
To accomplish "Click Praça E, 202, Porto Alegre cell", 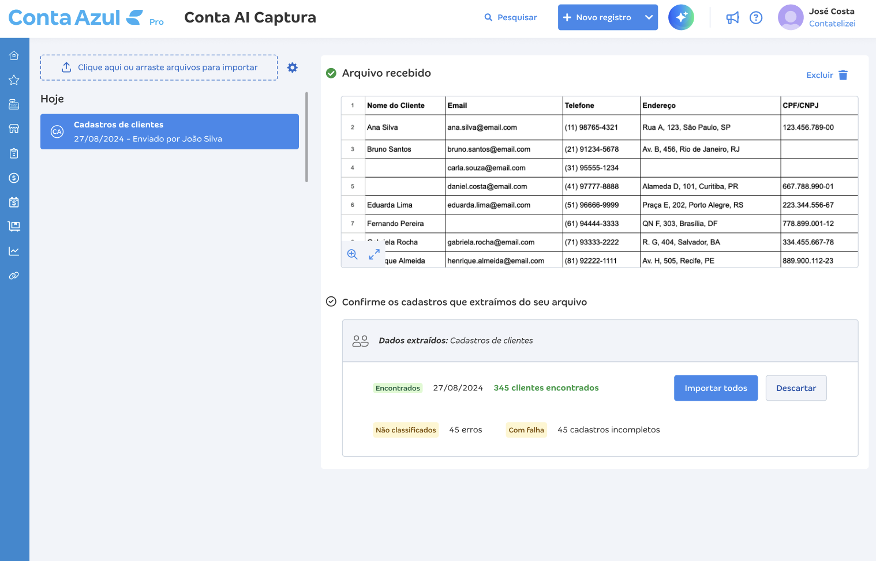I will 710,205.
